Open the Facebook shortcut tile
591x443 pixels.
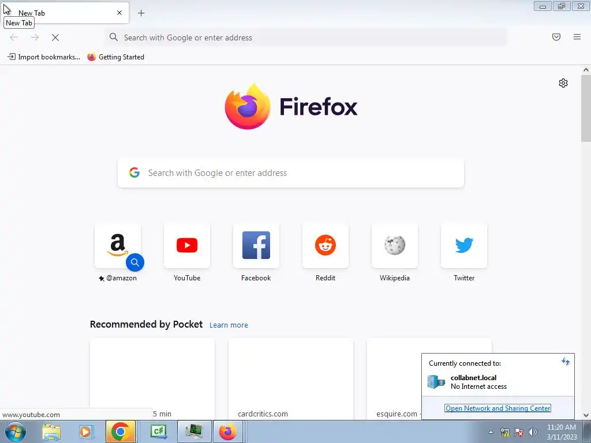256,246
